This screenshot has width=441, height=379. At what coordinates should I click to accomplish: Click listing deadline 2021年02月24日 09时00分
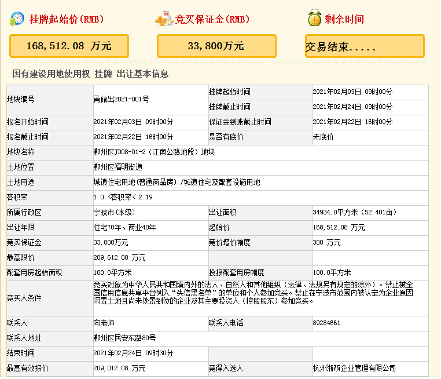[x=352, y=107]
